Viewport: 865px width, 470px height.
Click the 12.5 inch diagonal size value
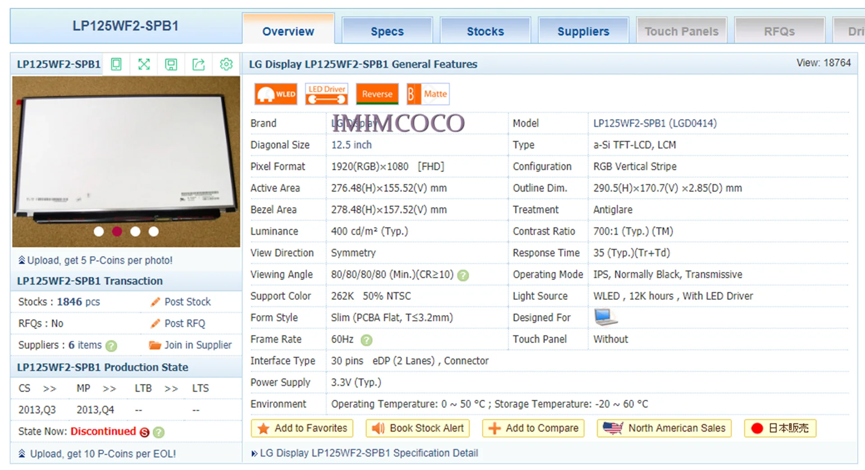[x=351, y=145]
